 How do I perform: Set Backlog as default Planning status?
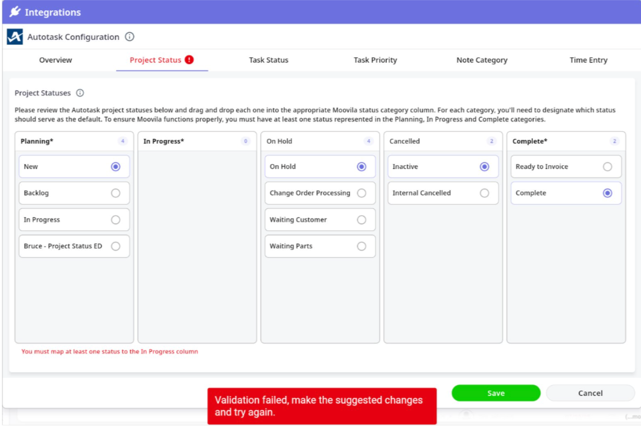(115, 193)
